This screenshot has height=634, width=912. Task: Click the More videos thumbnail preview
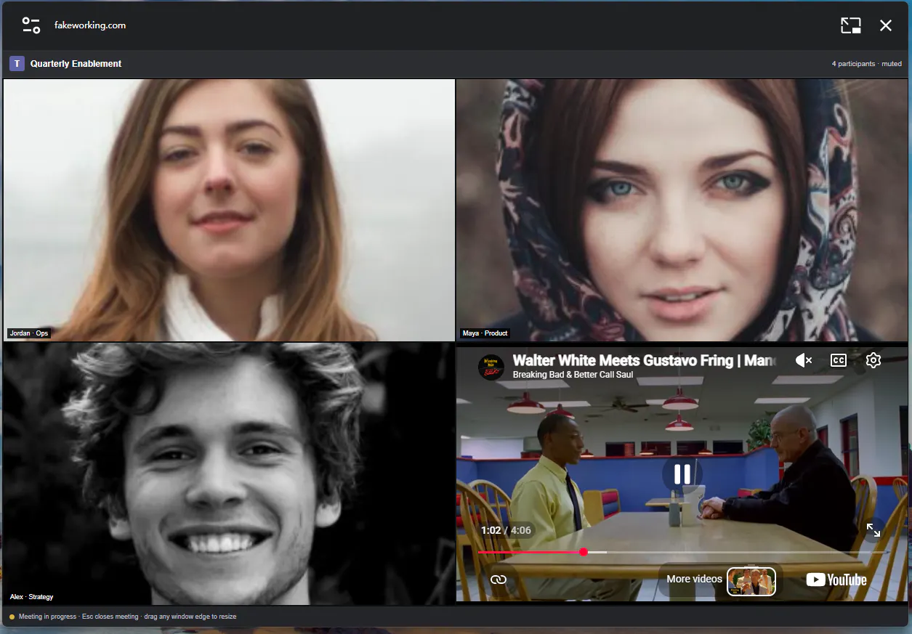coord(751,581)
